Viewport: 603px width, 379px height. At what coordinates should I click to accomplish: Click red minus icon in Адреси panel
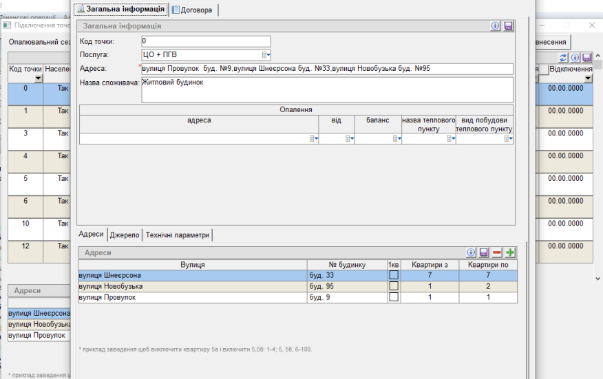[x=497, y=253]
